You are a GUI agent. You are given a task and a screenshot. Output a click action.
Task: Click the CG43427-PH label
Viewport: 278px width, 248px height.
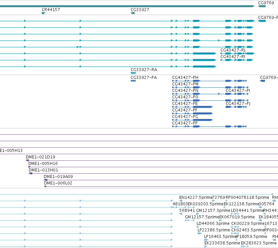point(185,78)
